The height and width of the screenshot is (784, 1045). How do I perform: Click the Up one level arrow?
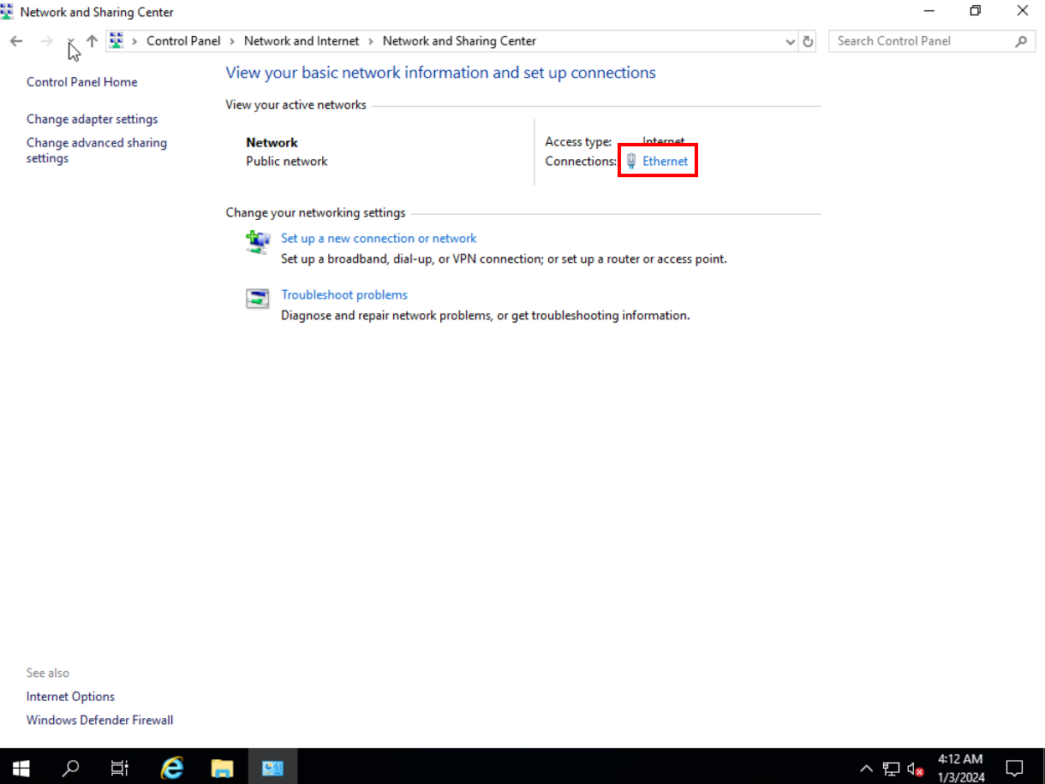pos(92,41)
